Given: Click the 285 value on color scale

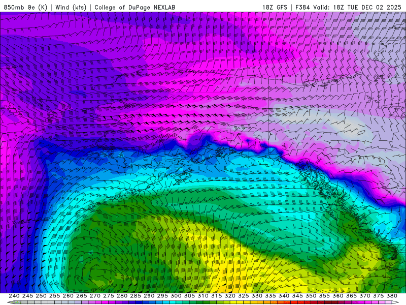Looking at the screenshot, I should pos(136,296).
